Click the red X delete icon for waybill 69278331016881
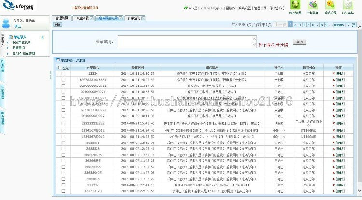This screenshot has height=200, width=362. tap(334, 80)
